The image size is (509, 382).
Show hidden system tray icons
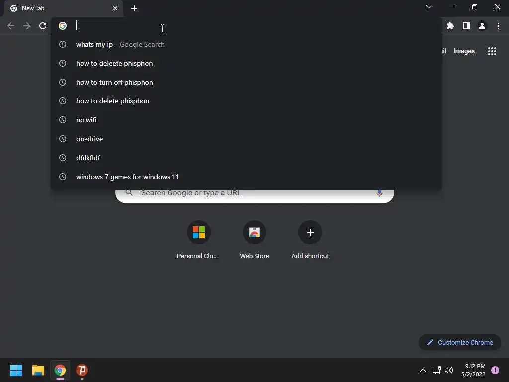click(423, 370)
